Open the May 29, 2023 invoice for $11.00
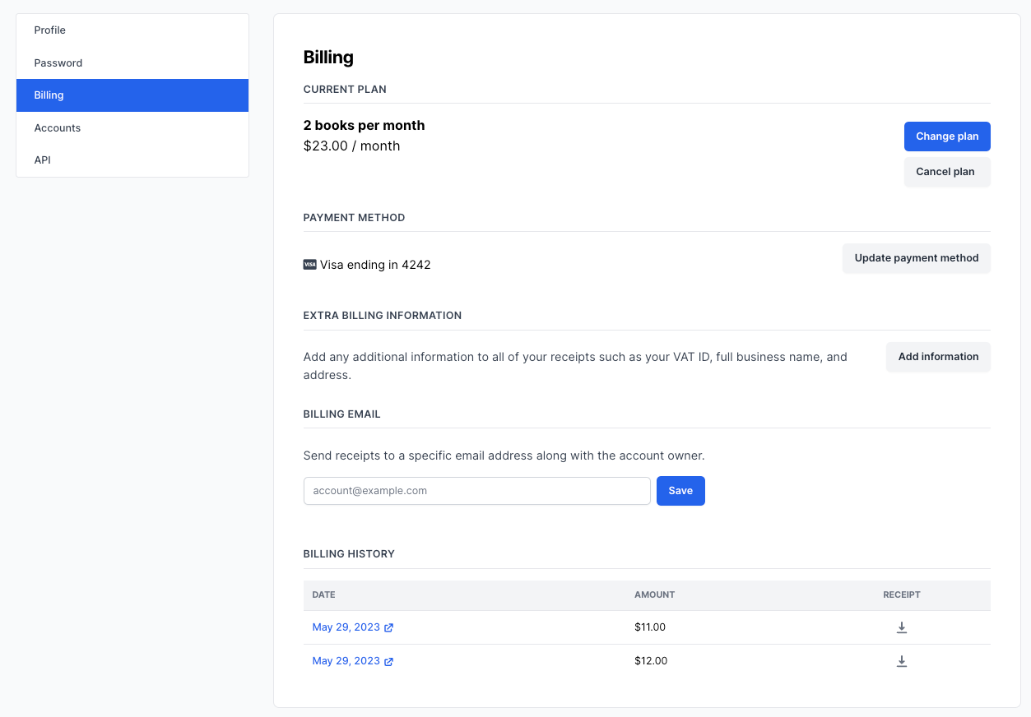1031x717 pixels. pyautogui.click(x=346, y=627)
